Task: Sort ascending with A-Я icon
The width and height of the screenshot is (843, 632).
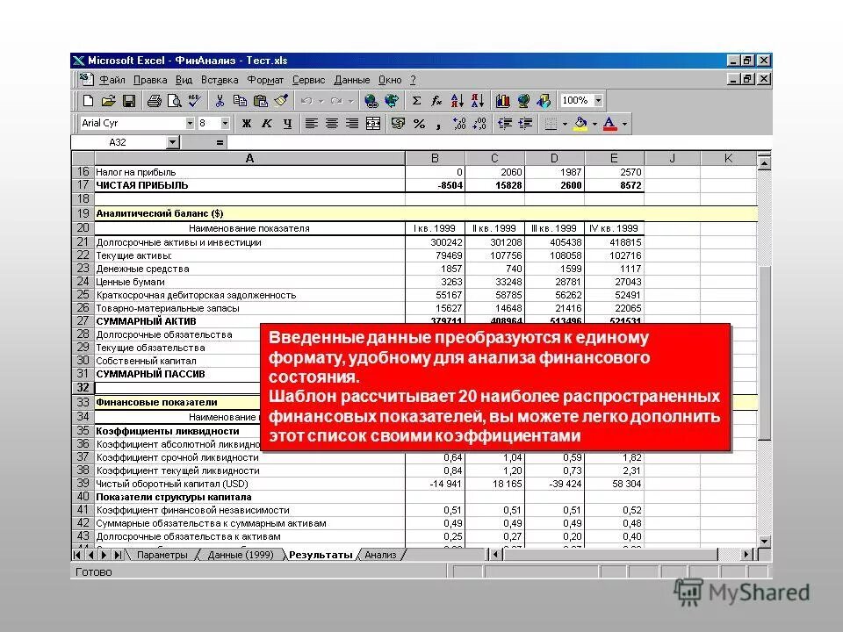Action: (x=457, y=100)
